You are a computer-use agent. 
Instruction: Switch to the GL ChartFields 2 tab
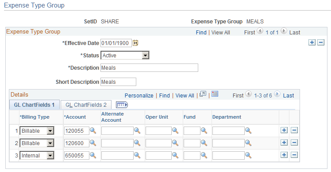(86, 105)
